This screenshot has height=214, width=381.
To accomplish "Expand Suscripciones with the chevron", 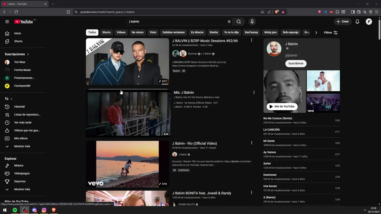I will 28,54.
